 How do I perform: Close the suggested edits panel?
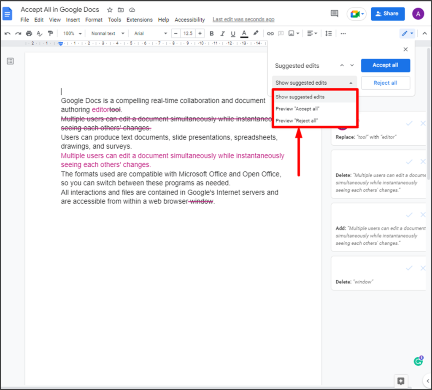pos(405,49)
